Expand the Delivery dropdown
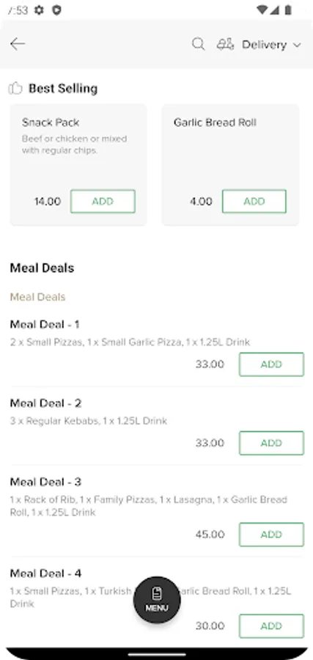Image resolution: width=313 pixels, height=660 pixels. click(x=271, y=45)
